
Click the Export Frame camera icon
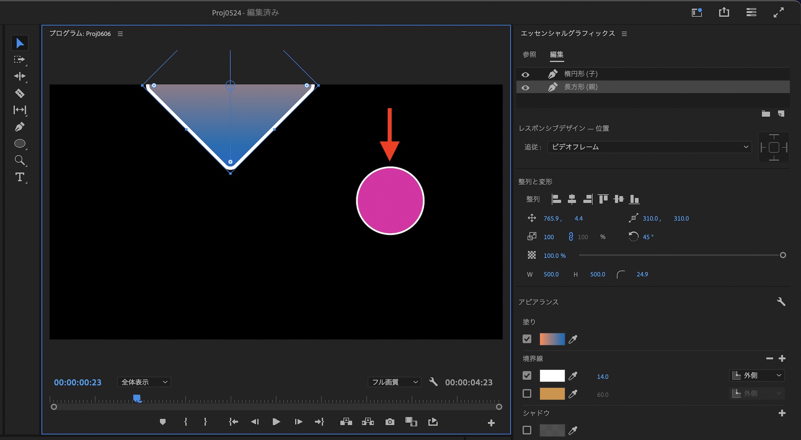[x=390, y=422]
